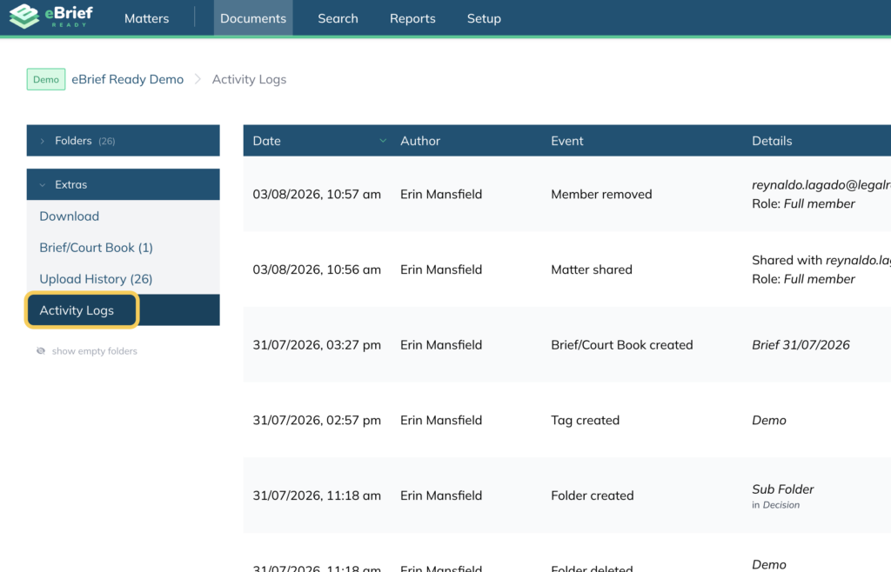Click the Date column header
Image resolution: width=891 pixels, height=572 pixels.
(267, 141)
